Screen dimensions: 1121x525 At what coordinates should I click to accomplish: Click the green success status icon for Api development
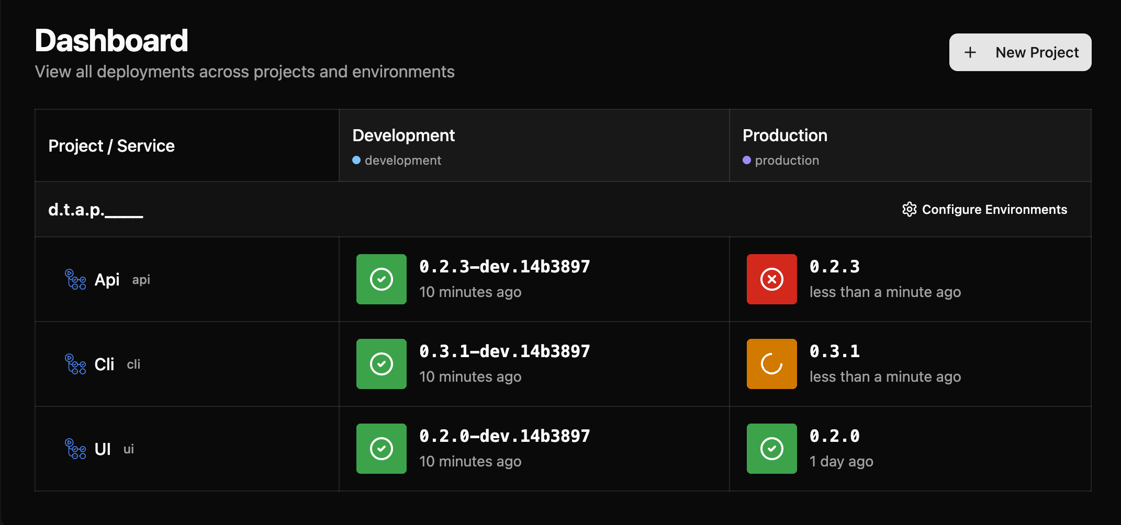(381, 279)
